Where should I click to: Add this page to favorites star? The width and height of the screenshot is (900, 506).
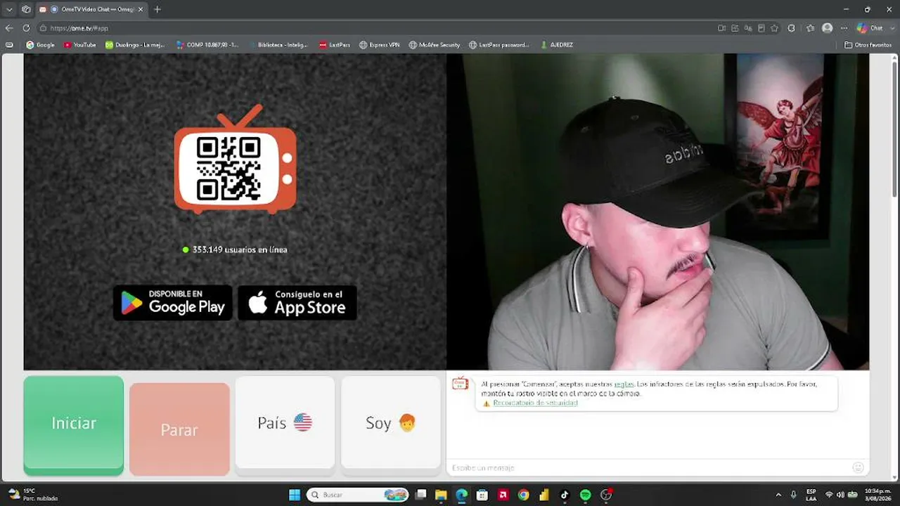[775, 28]
